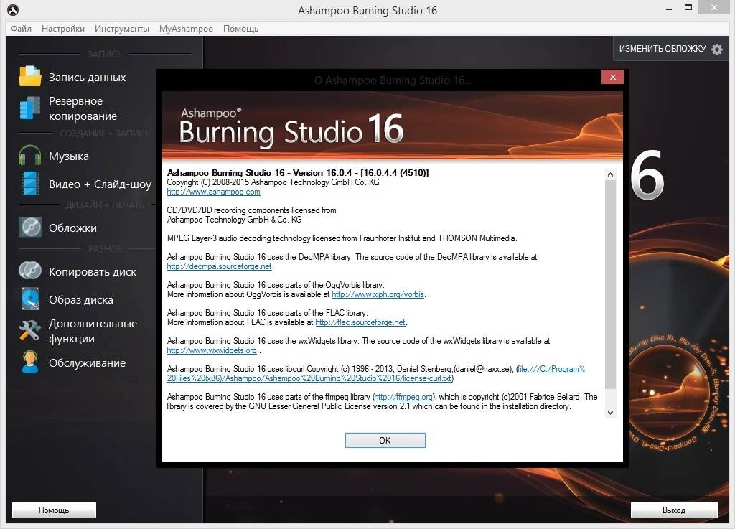This screenshot has height=529, width=735.
Task: Click OK in the About dialog
Action: coord(385,441)
